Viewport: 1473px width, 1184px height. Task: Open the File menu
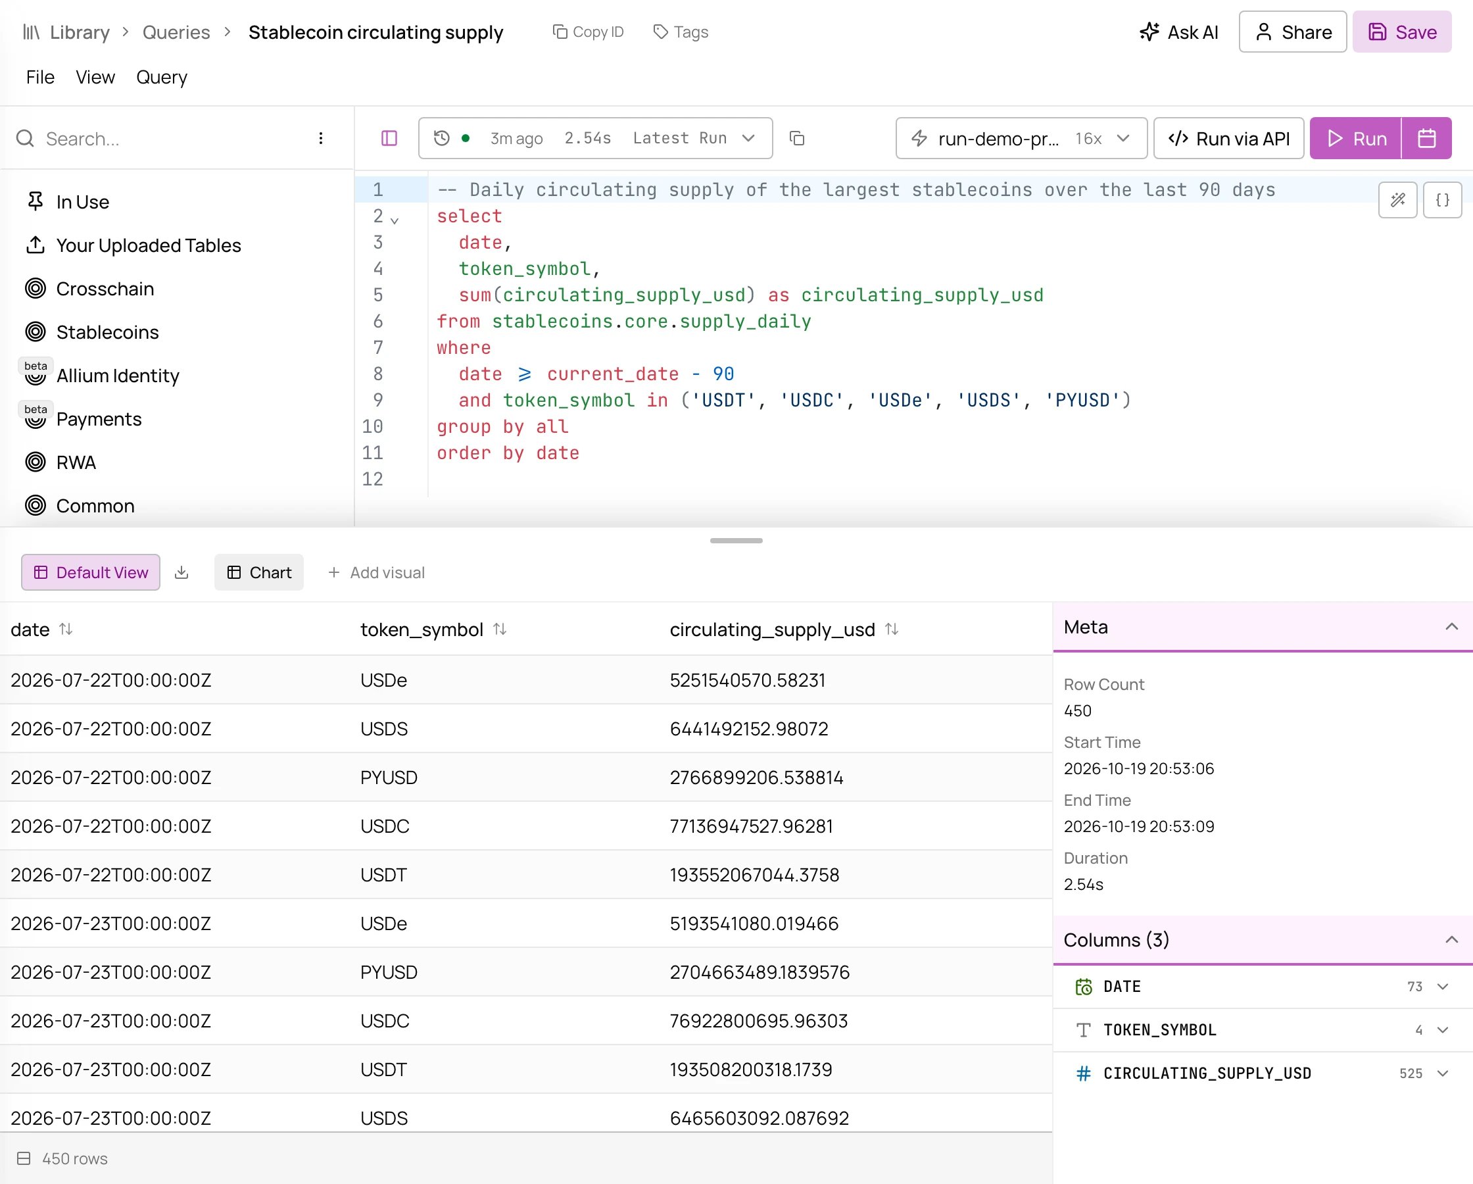click(40, 77)
